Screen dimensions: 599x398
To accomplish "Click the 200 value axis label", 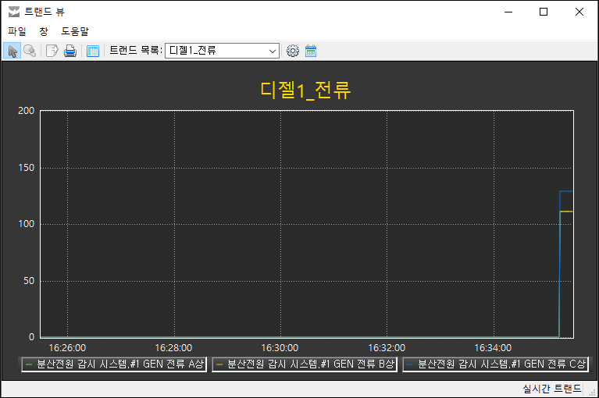I will pyautogui.click(x=27, y=111).
